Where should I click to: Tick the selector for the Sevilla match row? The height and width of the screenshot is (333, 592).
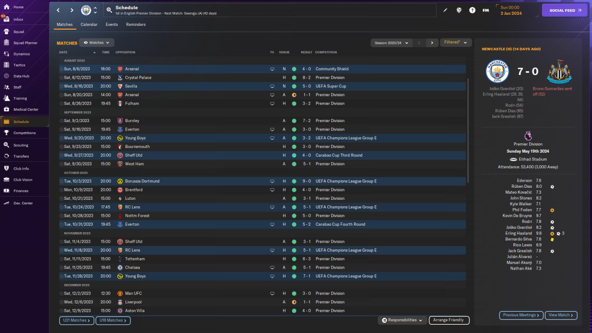[x=62, y=86]
